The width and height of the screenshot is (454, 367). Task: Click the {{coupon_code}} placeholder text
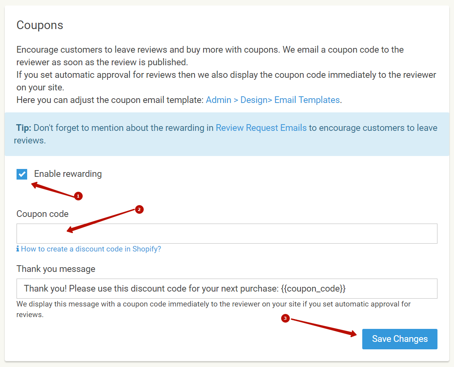click(x=313, y=288)
